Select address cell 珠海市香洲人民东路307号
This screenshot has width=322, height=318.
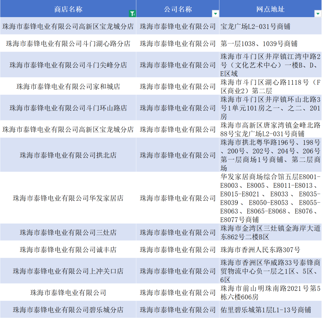(x=270, y=249)
